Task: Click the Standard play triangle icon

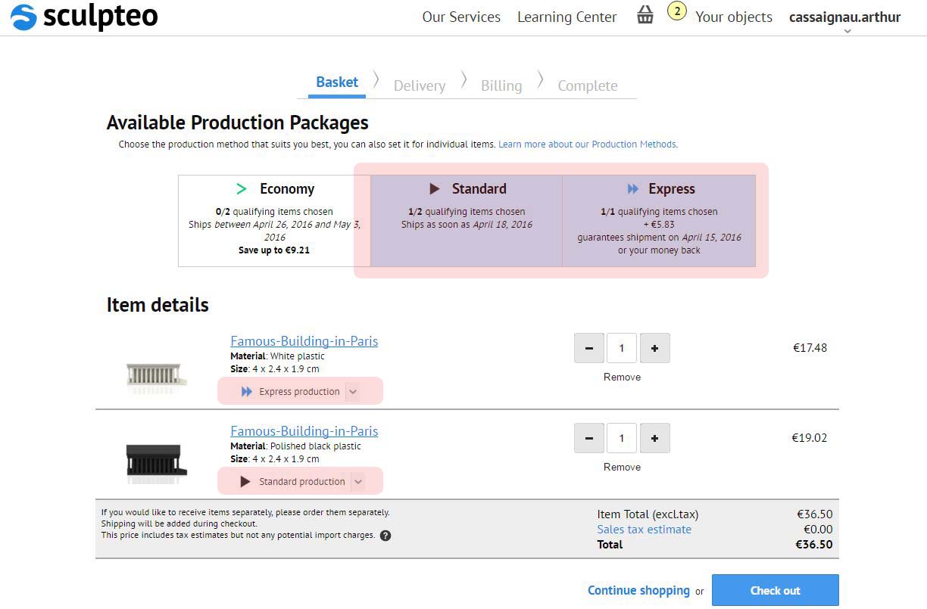Action: pos(435,189)
